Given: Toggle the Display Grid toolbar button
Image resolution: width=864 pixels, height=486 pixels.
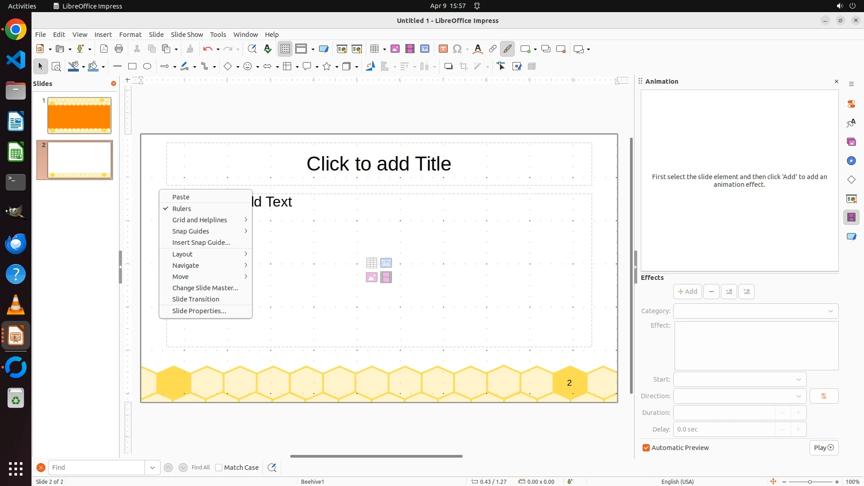Looking at the screenshot, I should coord(285,49).
